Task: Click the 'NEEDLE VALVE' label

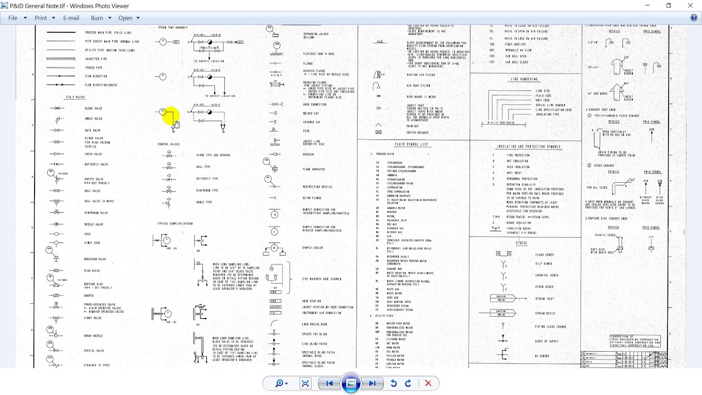Action: click(x=94, y=224)
